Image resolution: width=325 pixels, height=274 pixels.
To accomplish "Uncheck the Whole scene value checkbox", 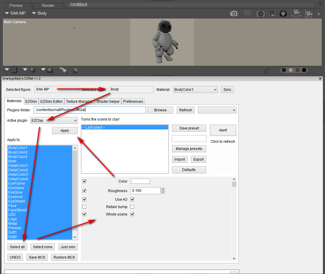I will click(132, 214).
